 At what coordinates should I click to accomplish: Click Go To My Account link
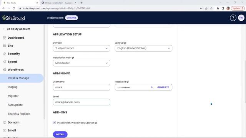pos(17,29)
